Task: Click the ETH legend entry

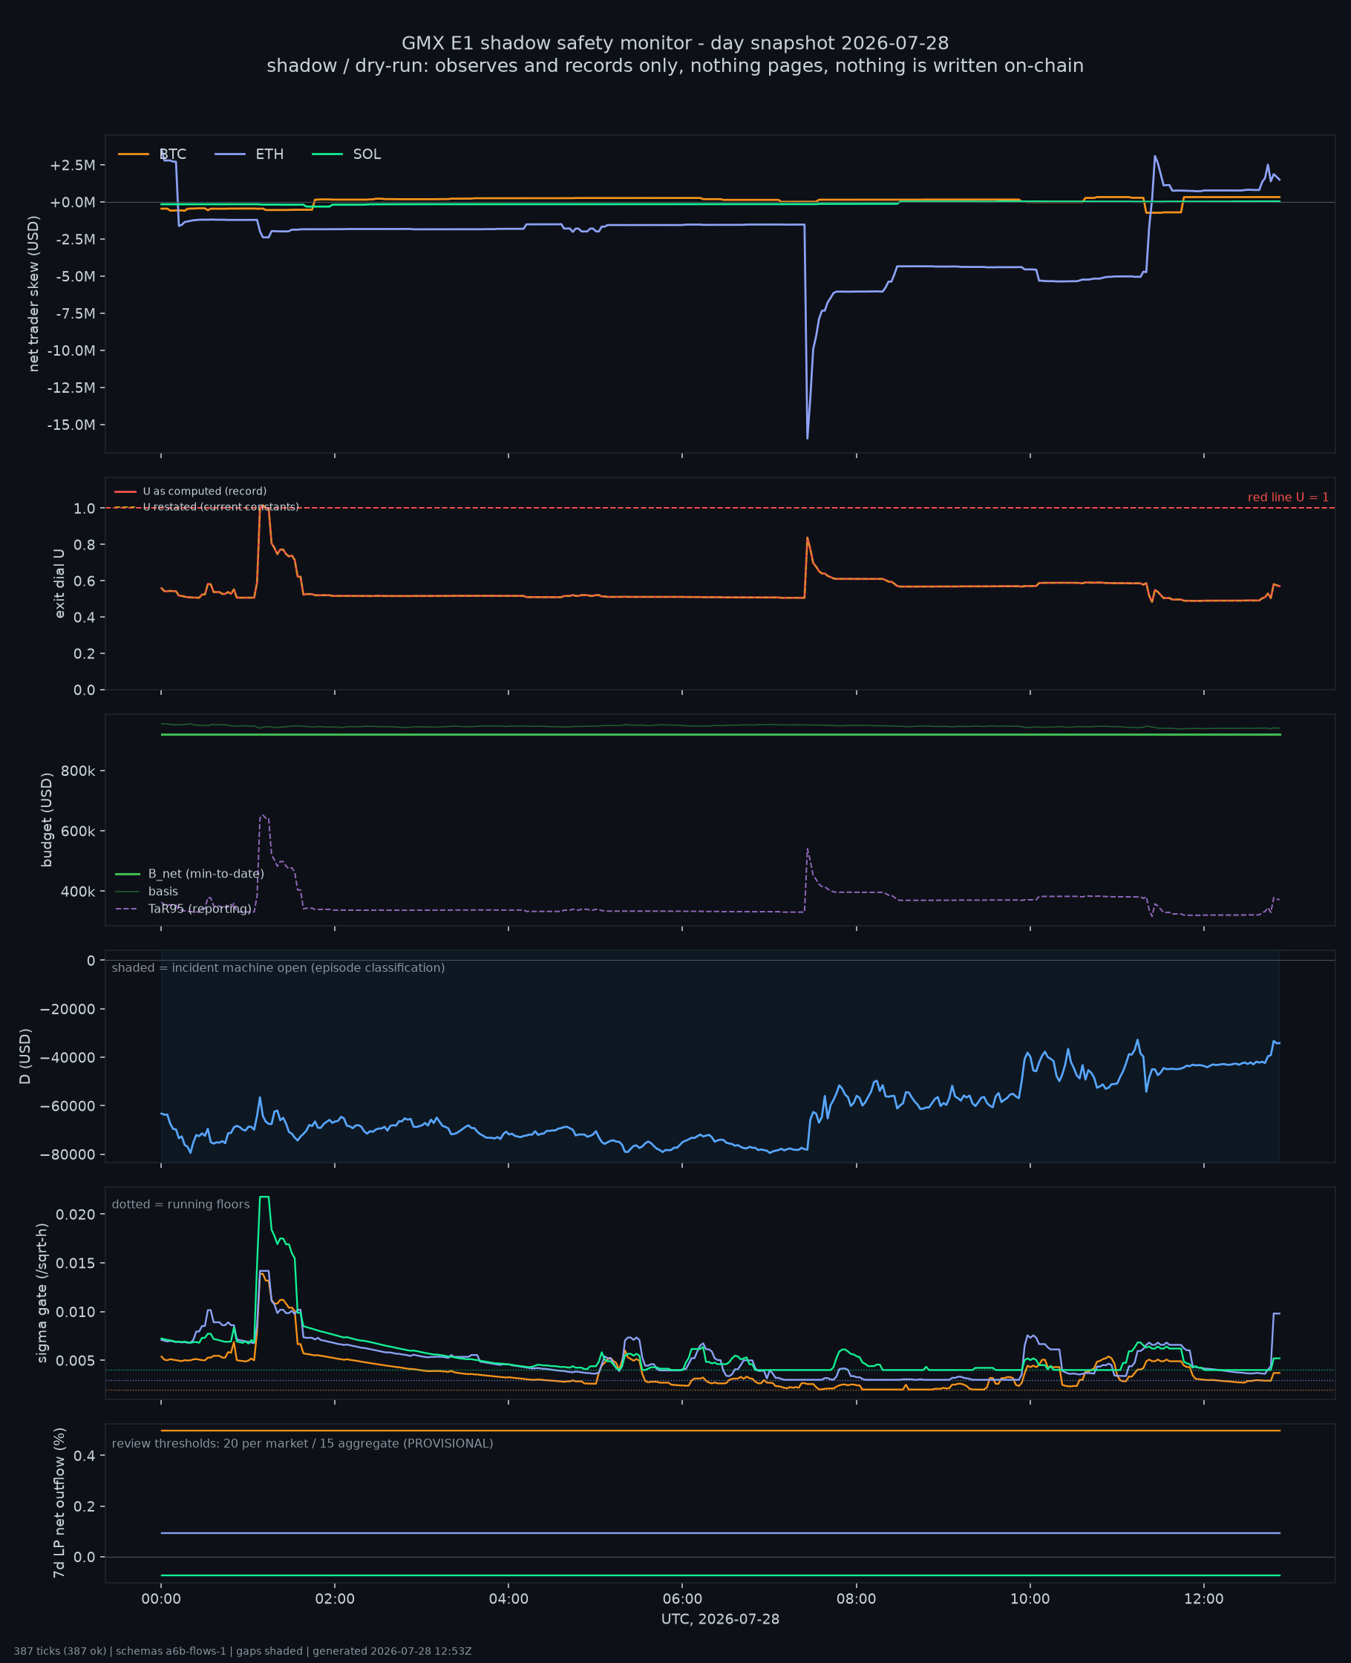Action: [x=249, y=154]
